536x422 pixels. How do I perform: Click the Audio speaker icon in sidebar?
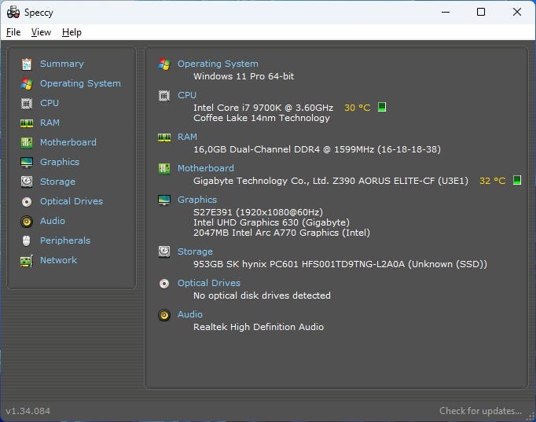click(27, 222)
